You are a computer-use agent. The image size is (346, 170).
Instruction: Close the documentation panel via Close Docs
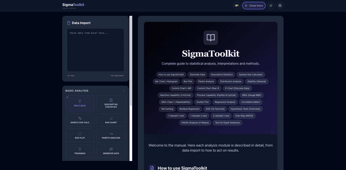254,5
